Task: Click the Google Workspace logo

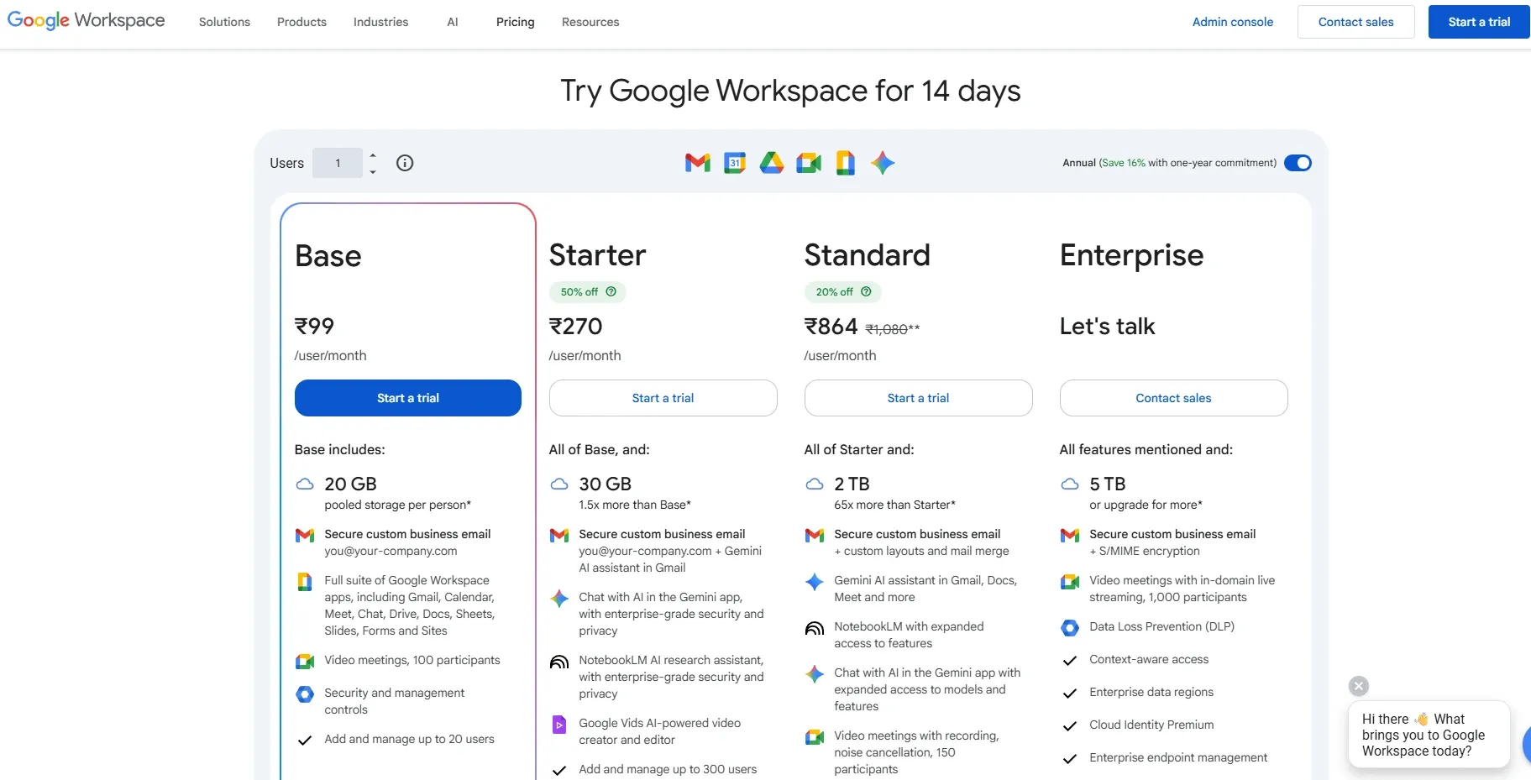Action: [x=86, y=20]
